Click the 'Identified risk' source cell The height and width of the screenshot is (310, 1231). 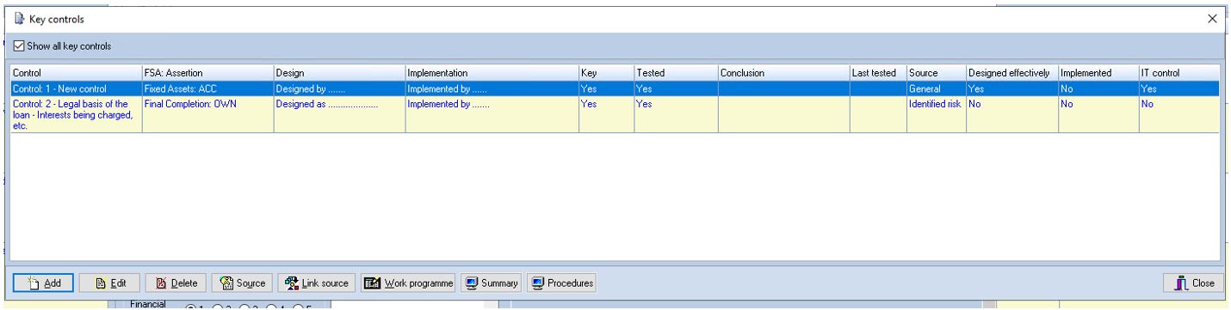pos(936,114)
